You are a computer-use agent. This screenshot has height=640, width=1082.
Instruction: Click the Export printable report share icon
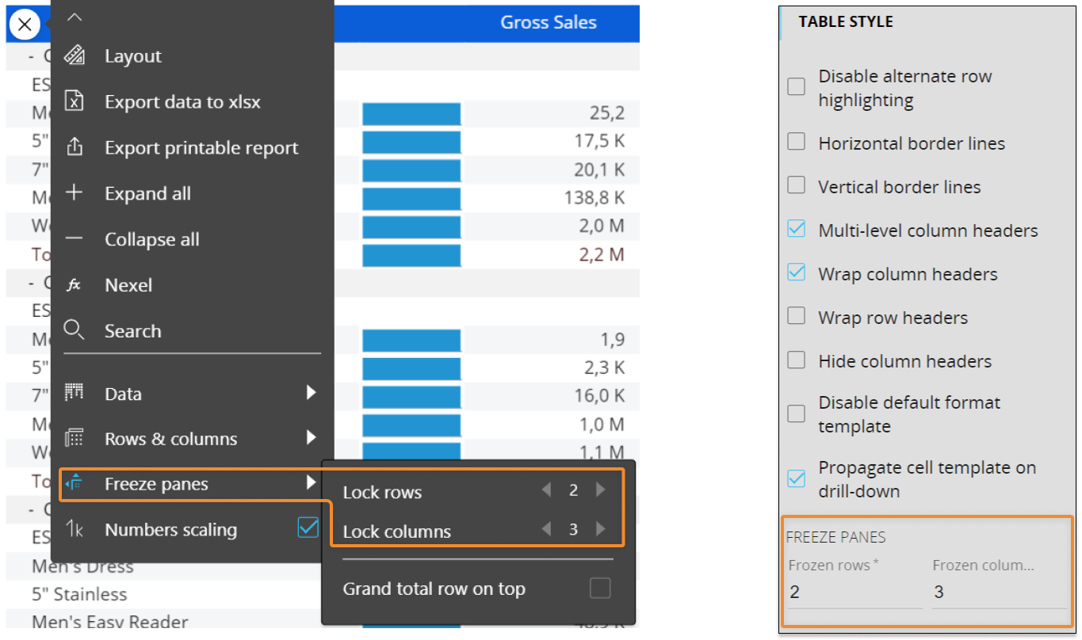pyautogui.click(x=75, y=147)
